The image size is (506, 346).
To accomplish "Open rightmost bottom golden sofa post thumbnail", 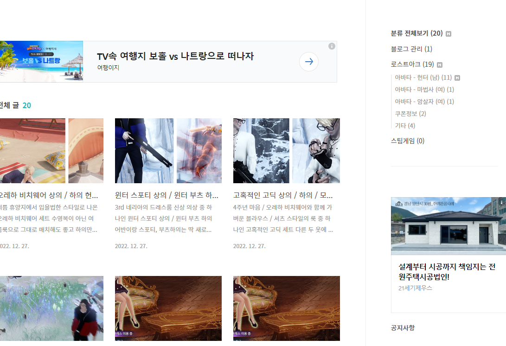I will click(287, 308).
